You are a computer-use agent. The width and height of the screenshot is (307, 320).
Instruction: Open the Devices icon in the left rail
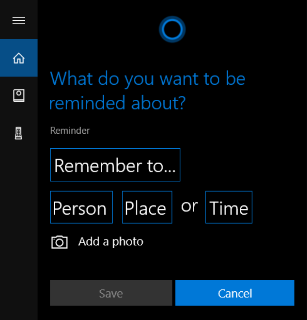[19, 133]
